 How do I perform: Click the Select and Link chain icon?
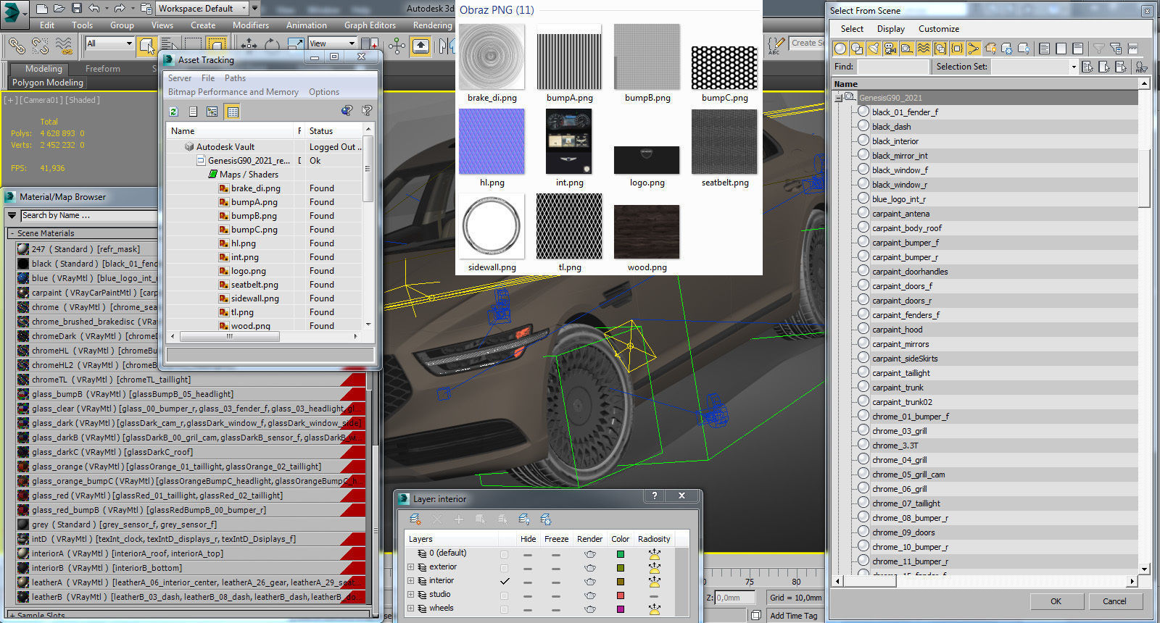point(17,46)
